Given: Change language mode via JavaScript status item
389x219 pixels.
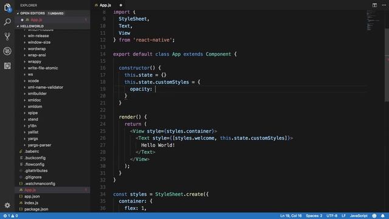Looking at the screenshot, I should click(x=359, y=216).
